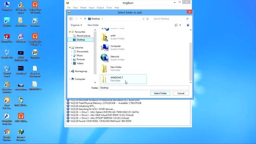Image resolution: width=256 pixels, height=144 pixels.
Task: Click the Cancel button
Action: click(x=181, y=93)
